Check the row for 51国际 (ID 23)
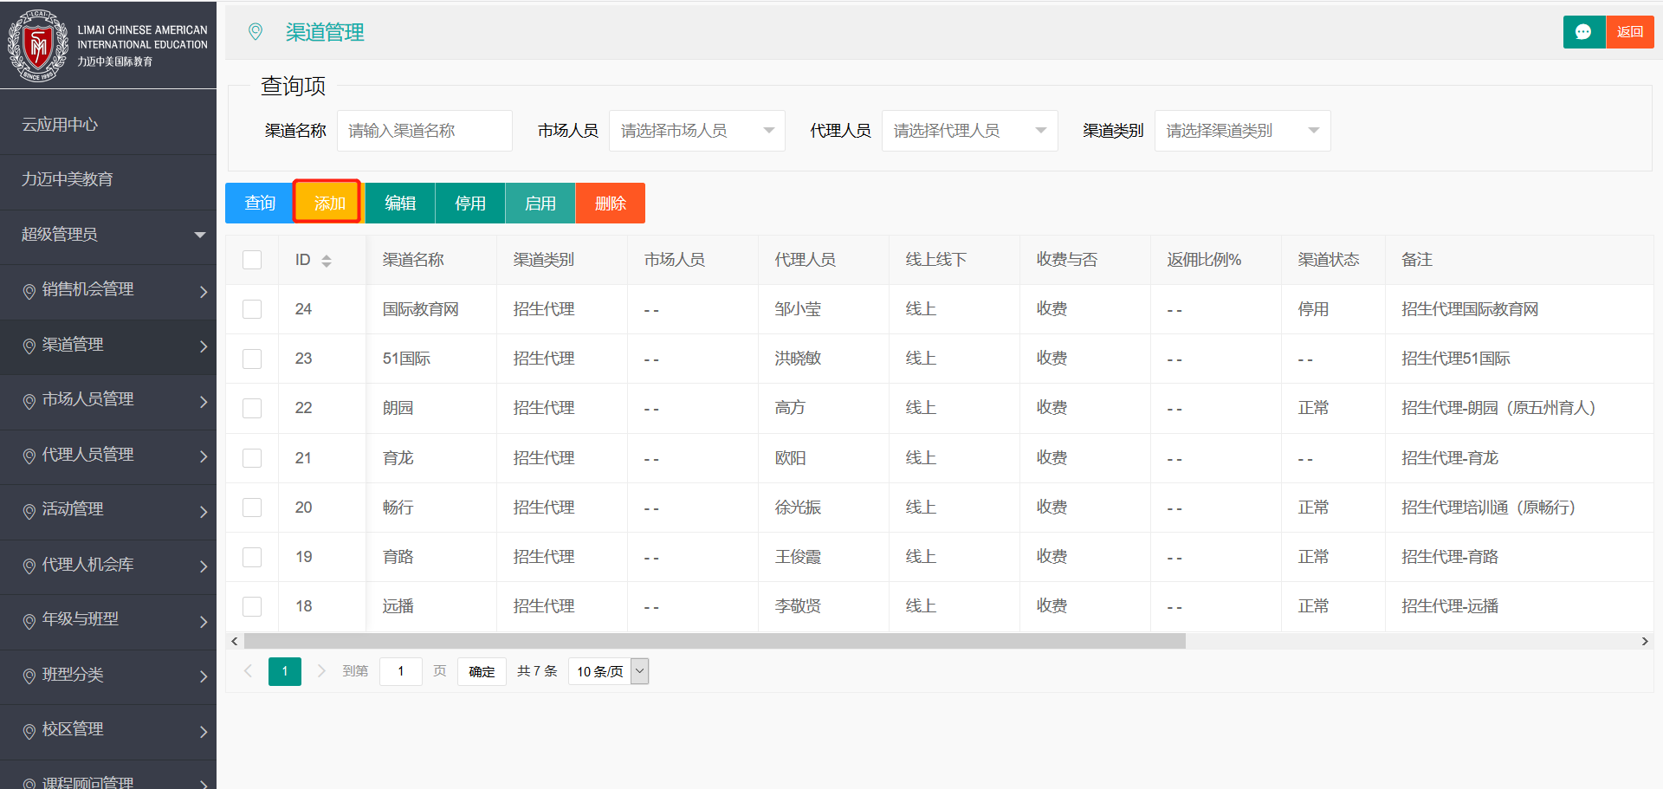 pos(252,359)
